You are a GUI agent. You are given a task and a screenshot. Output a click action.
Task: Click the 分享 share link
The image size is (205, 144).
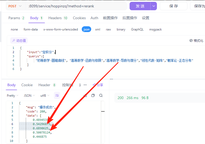click(x=98, y=85)
